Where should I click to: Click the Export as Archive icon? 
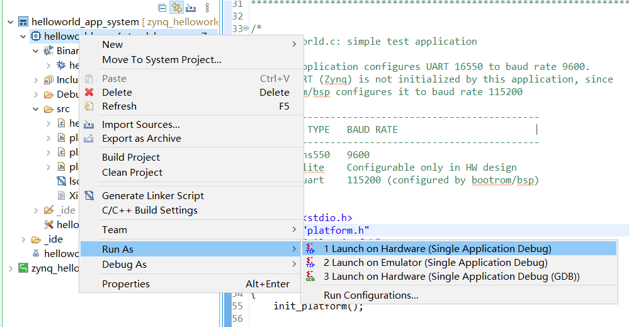tap(89, 139)
